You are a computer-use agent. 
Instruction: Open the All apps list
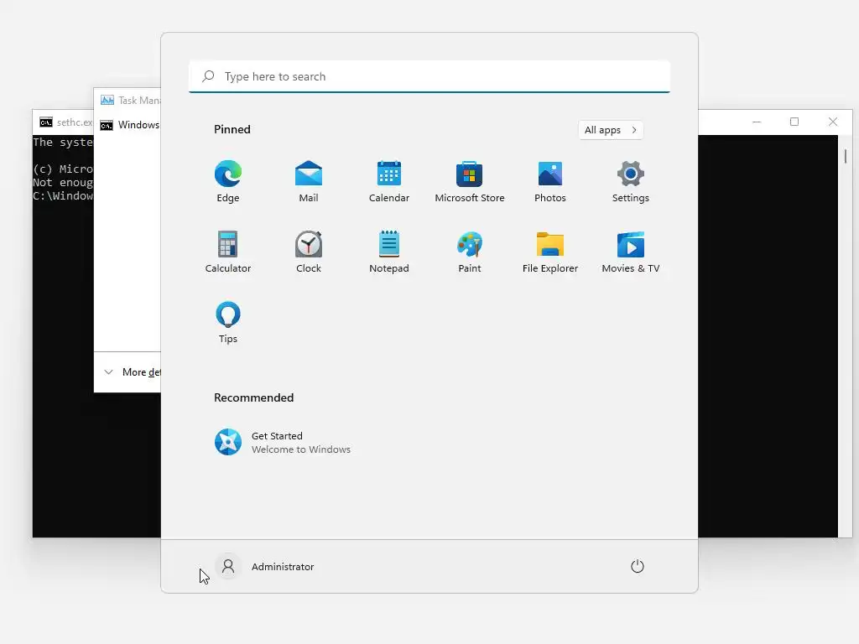(611, 130)
